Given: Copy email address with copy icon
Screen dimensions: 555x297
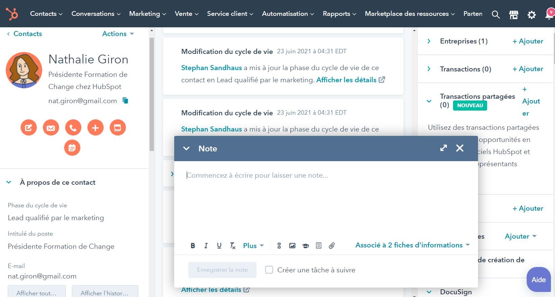Looking at the screenshot, I should point(125,100).
